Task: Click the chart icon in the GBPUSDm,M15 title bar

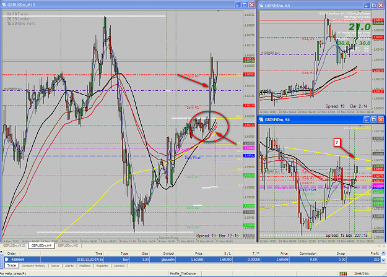Action: 4,5
